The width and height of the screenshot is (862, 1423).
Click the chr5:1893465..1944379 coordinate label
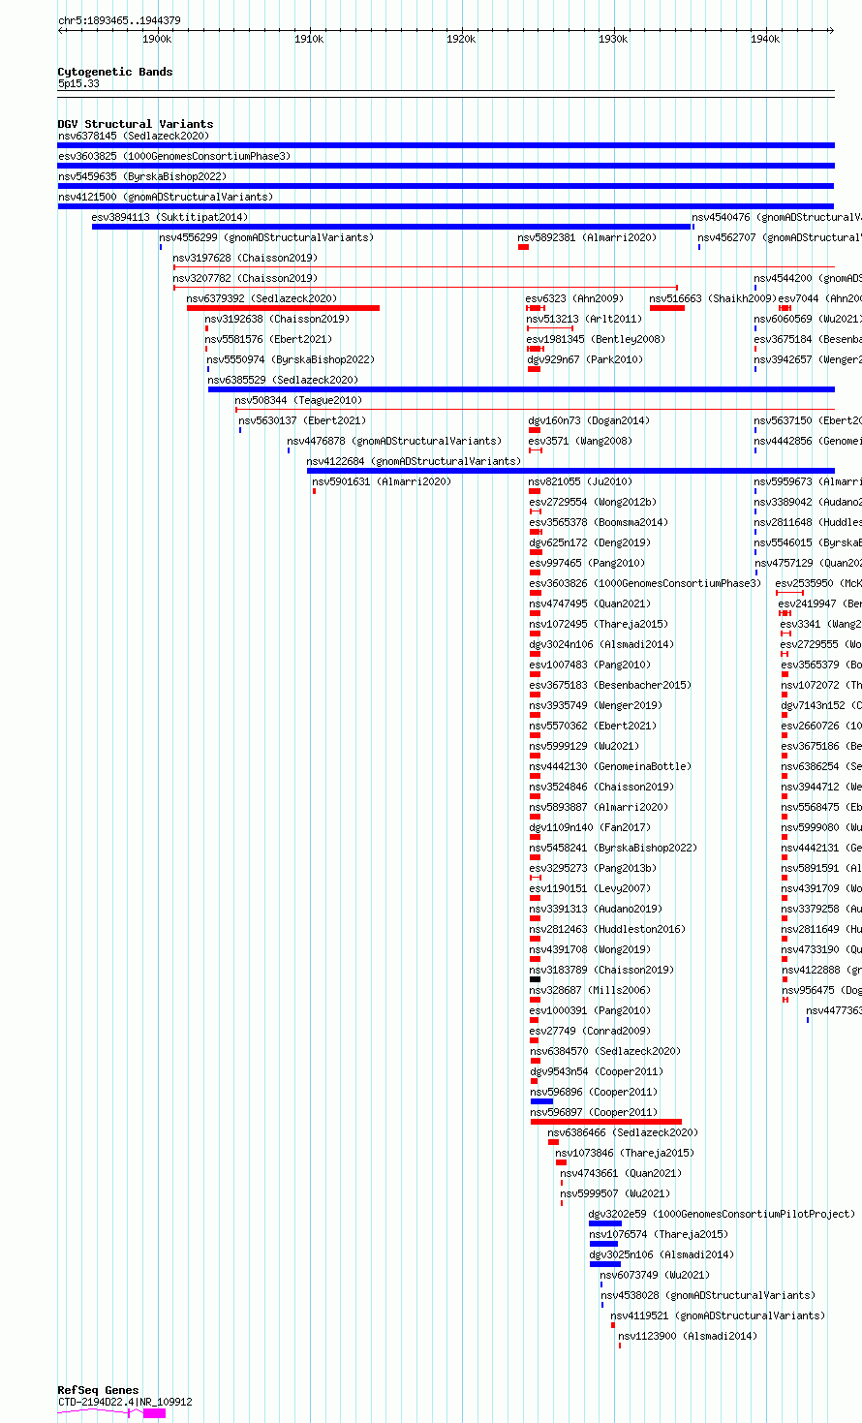(x=119, y=20)
